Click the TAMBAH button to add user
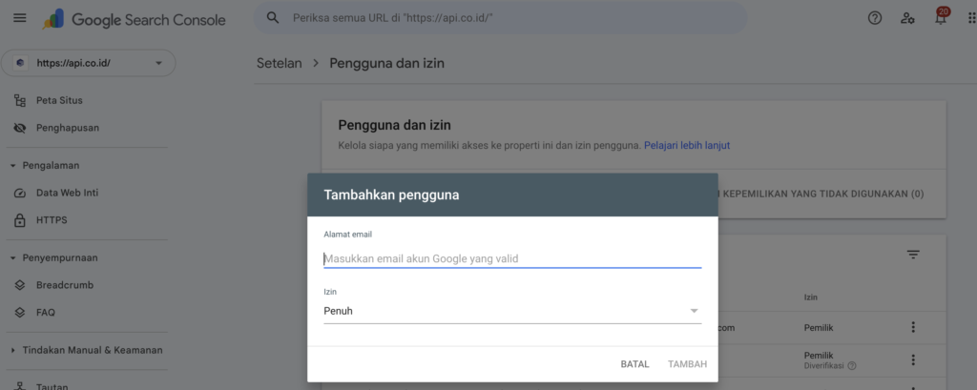 coord(687,364)
